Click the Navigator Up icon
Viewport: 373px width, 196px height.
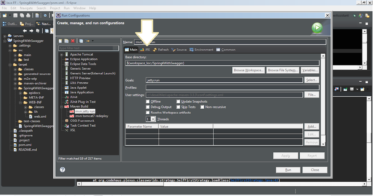click(38, 31)
